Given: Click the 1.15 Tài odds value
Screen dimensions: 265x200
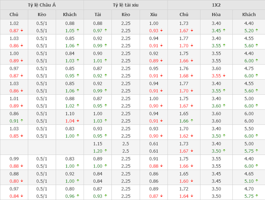Looking at the screenshot, I should pyautogui.click(x=98, y=144).
